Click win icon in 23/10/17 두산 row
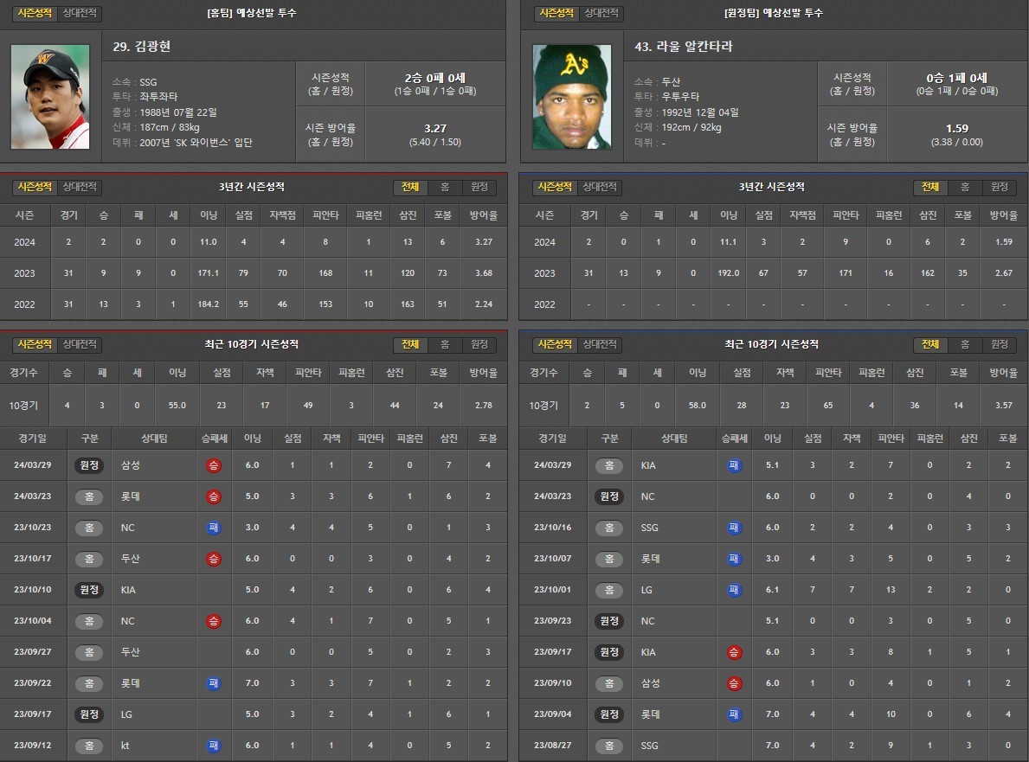1029x762 pixels. pos(213,560)
